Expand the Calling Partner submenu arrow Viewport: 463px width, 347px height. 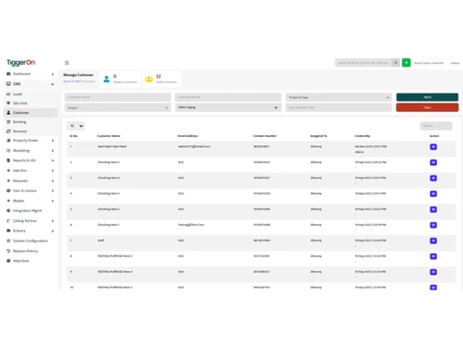pos(53,221)
